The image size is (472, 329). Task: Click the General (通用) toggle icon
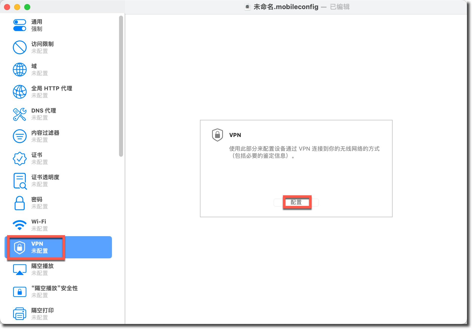pos(20,25)
